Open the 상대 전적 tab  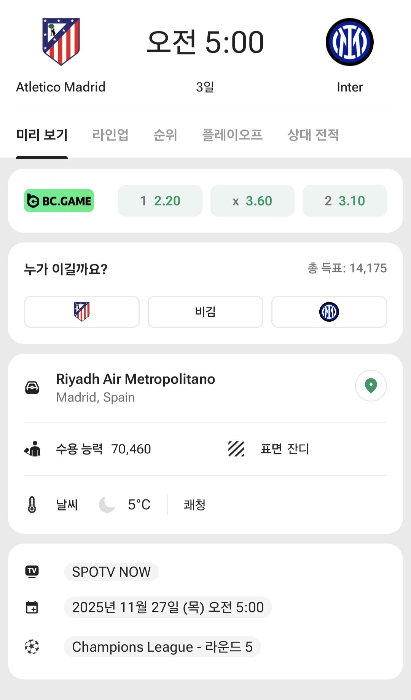313,135
